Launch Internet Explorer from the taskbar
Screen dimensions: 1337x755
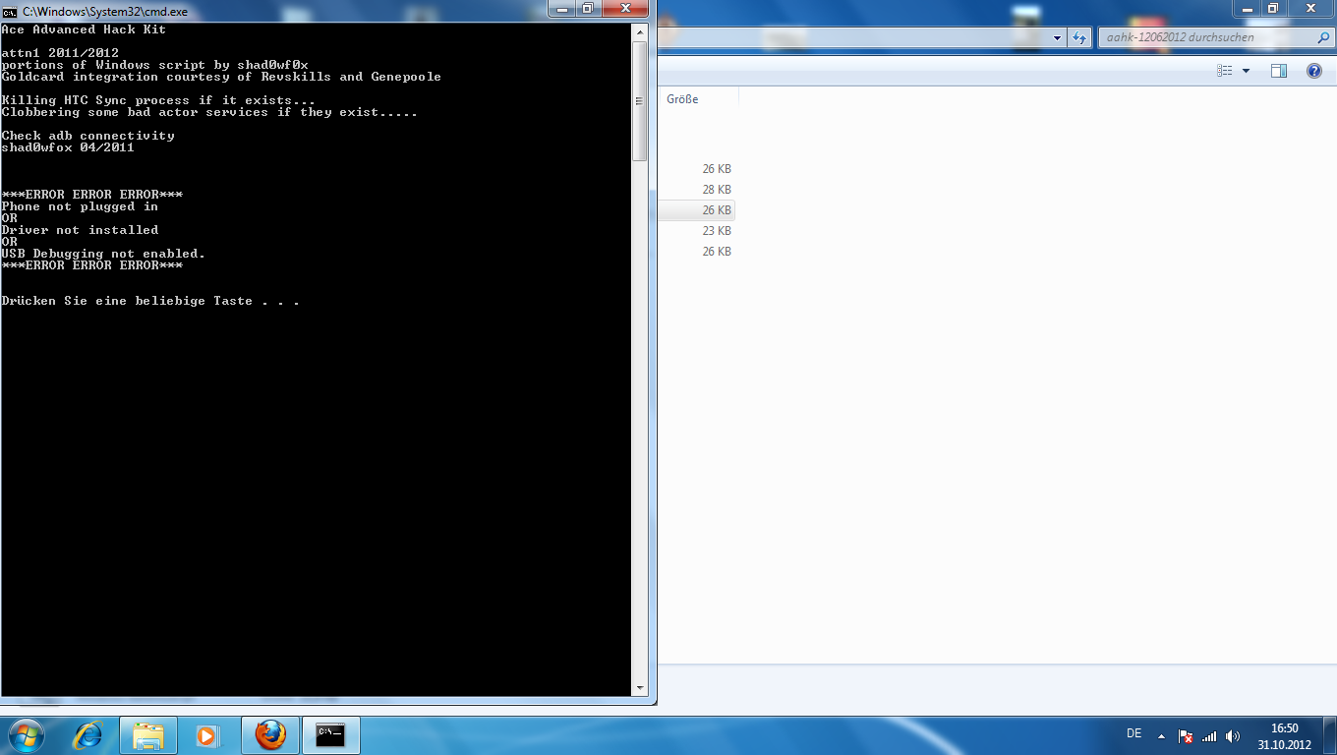point(88,735)
